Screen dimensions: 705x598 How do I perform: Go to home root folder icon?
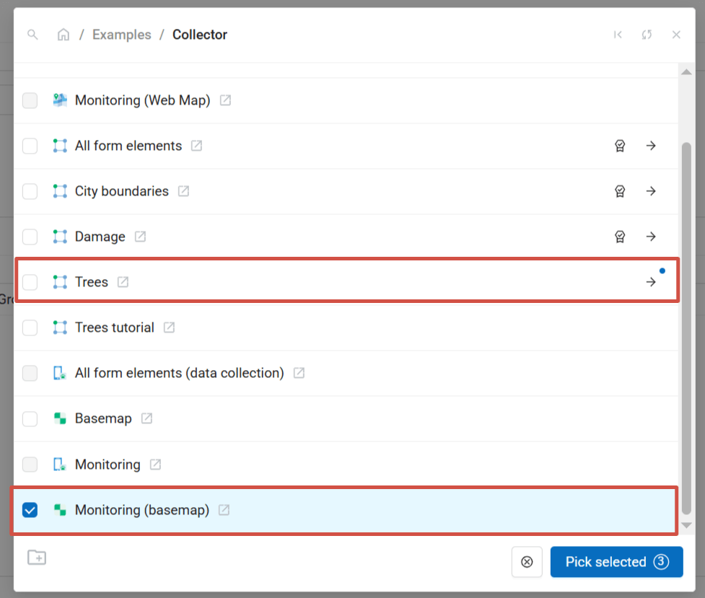(x=64, y=35)
